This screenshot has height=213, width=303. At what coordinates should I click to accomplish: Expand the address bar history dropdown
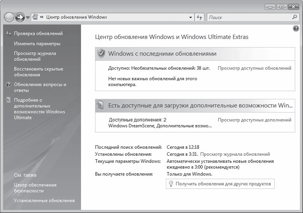190,18
